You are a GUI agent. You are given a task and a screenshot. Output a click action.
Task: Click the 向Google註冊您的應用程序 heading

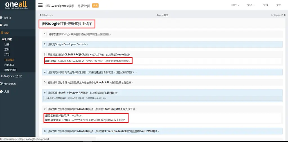pos(67,24)
